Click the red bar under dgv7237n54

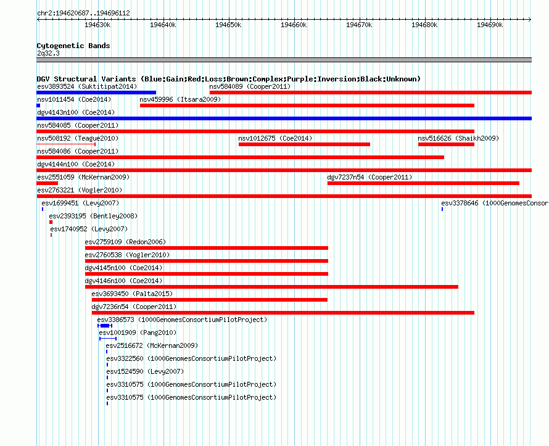click(x=423, y=183)
